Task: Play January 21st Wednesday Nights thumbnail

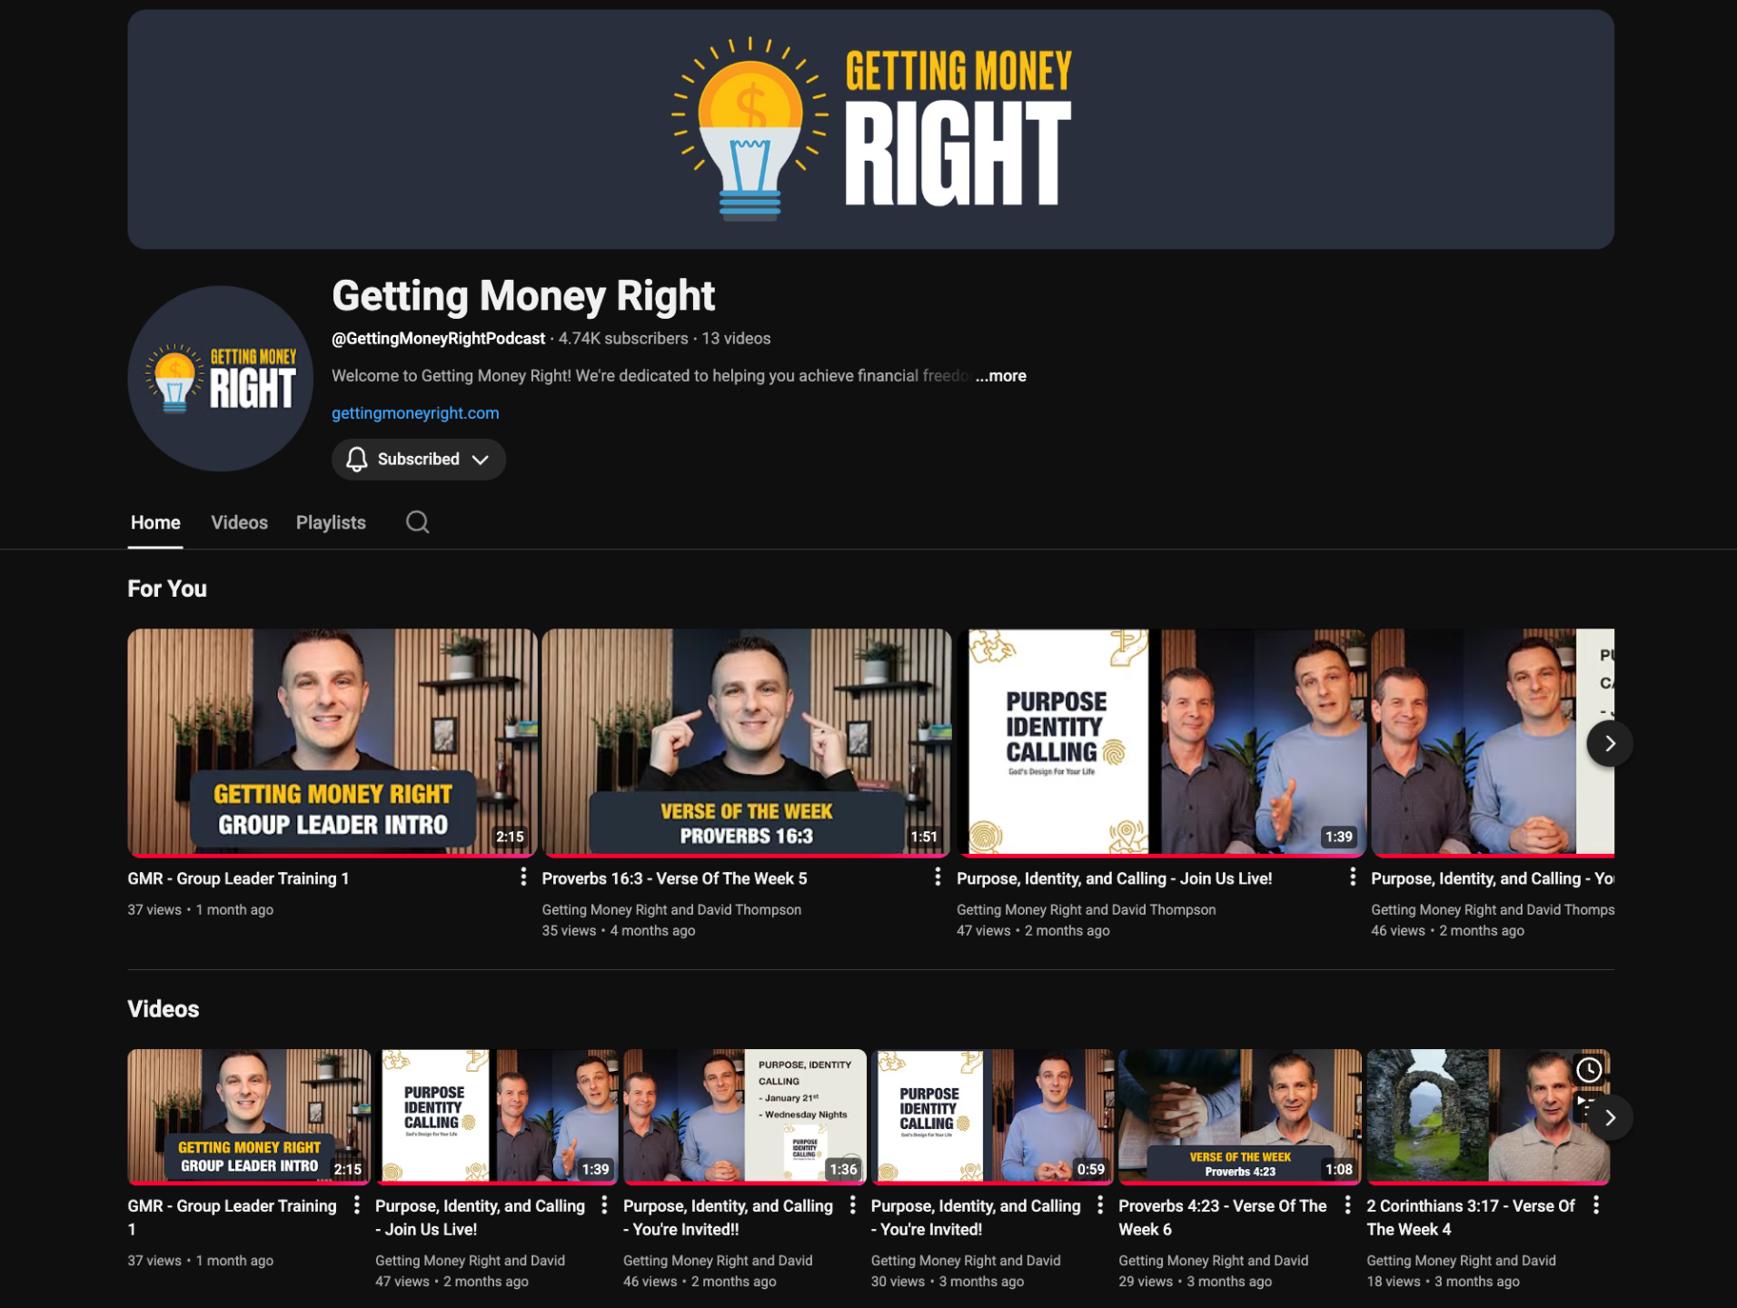Action: [745, 1117]
